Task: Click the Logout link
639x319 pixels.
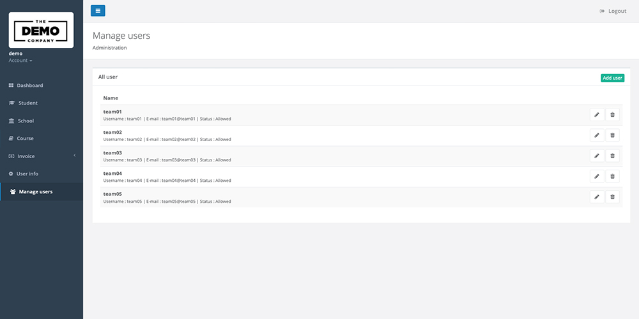Action: coord(613,11)
